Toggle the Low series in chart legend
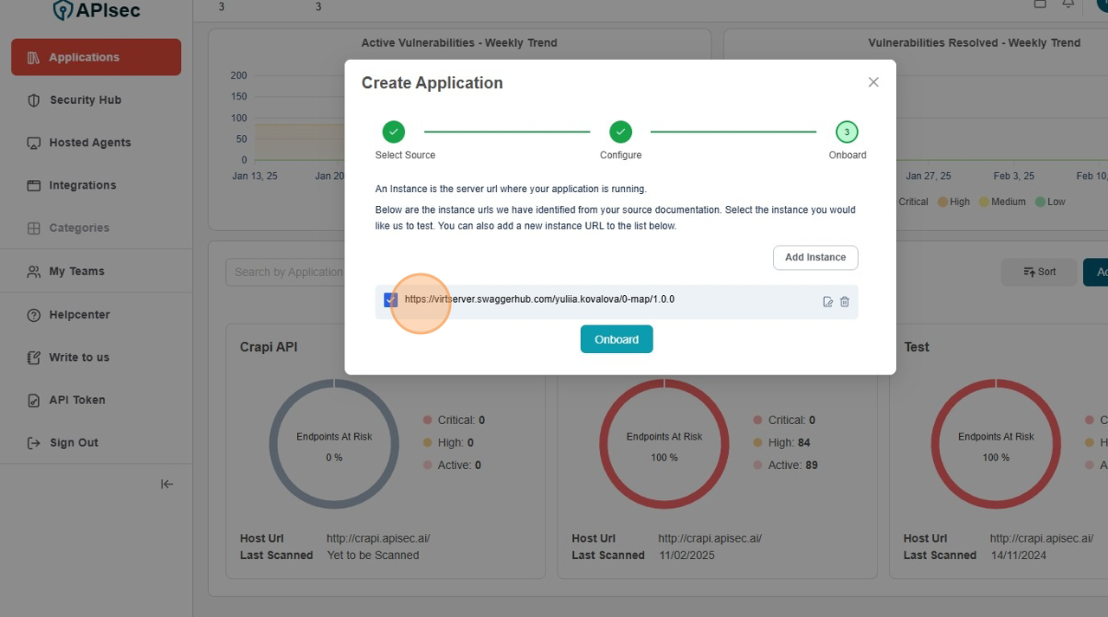This screenshot has width=1108, height=617. tap(1049, 202)
